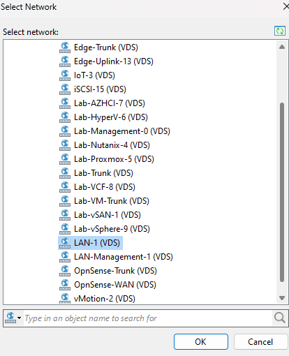Click the scroll down arrow in list
The image size is (289, 356).
pos(282,298)
